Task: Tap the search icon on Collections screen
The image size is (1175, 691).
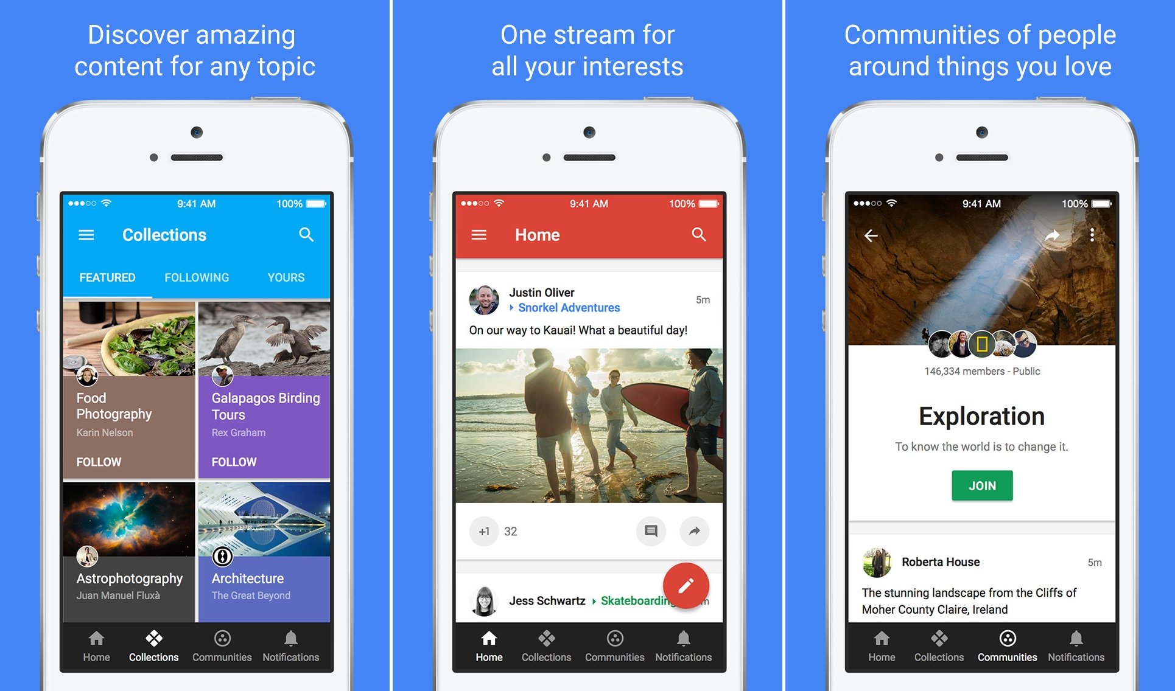Action: click(x=306, y=234)
